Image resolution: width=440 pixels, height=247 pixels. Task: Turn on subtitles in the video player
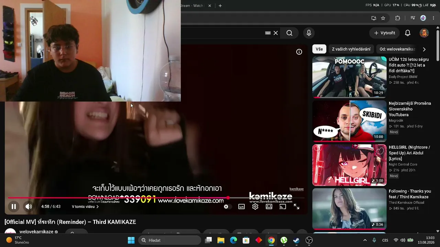point(242,207)
